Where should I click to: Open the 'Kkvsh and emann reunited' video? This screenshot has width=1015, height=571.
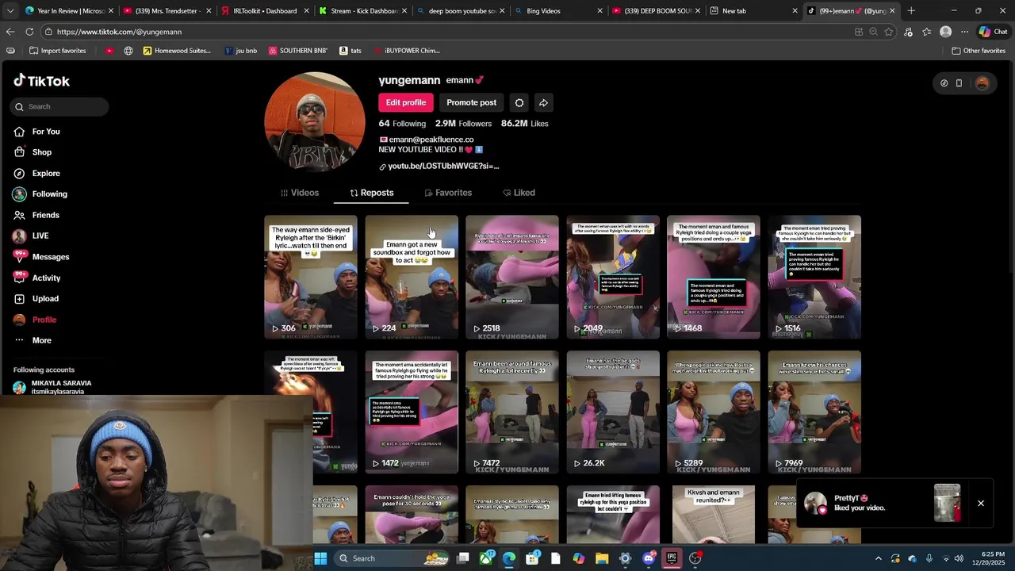click(714, 515)
